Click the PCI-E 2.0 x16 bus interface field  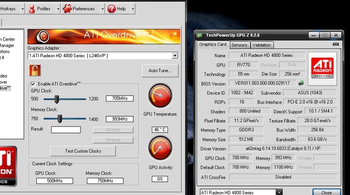[310, 102]
